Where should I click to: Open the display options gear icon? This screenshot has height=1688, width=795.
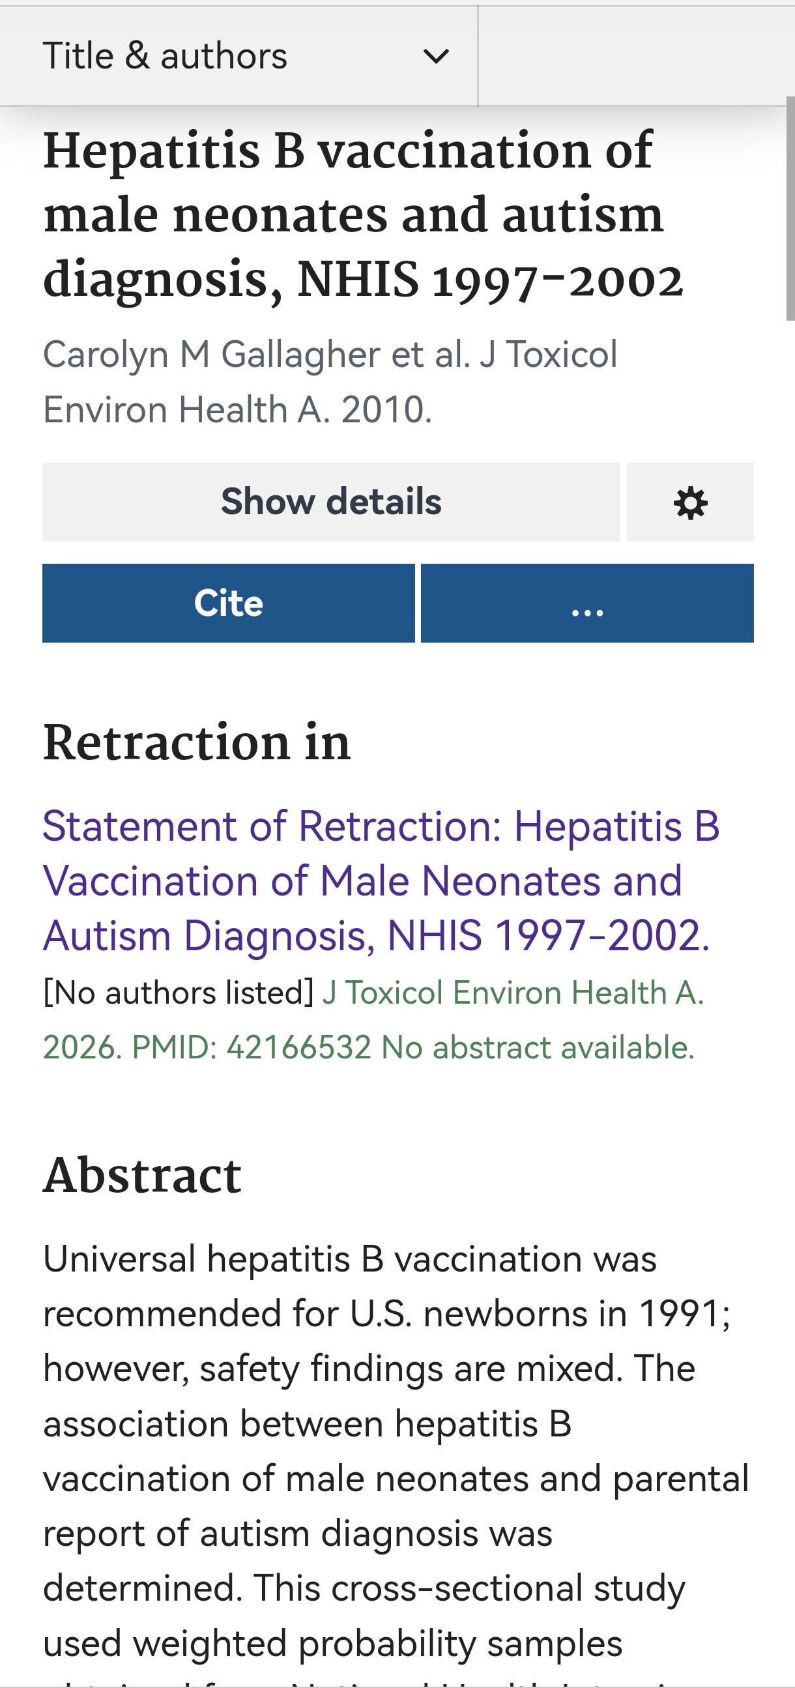tap(690, 502)
